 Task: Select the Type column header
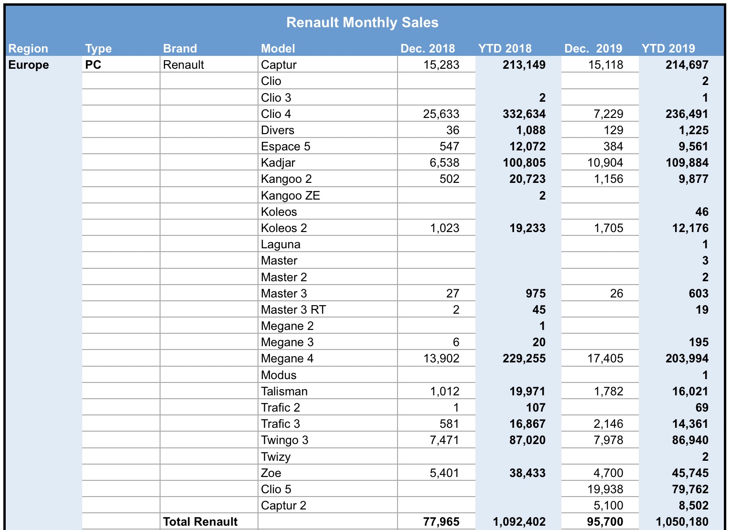click(98, 48)
